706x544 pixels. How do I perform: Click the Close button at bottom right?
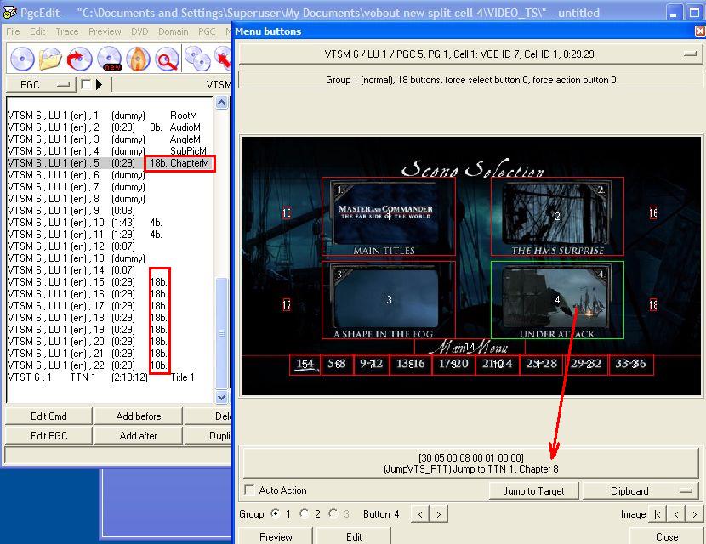pos(666,536)
